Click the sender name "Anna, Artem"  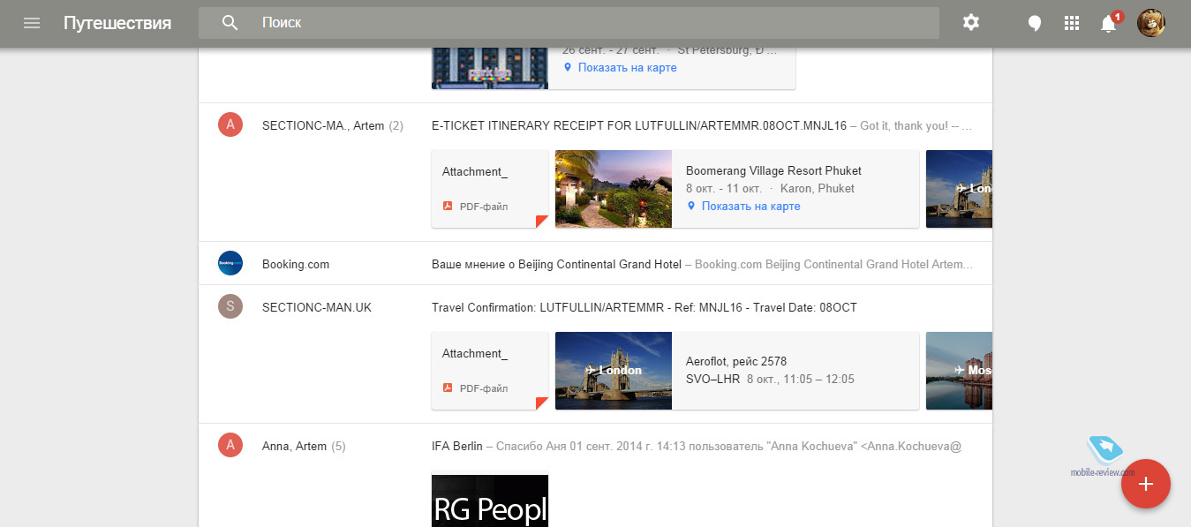[x=295, y=447]
